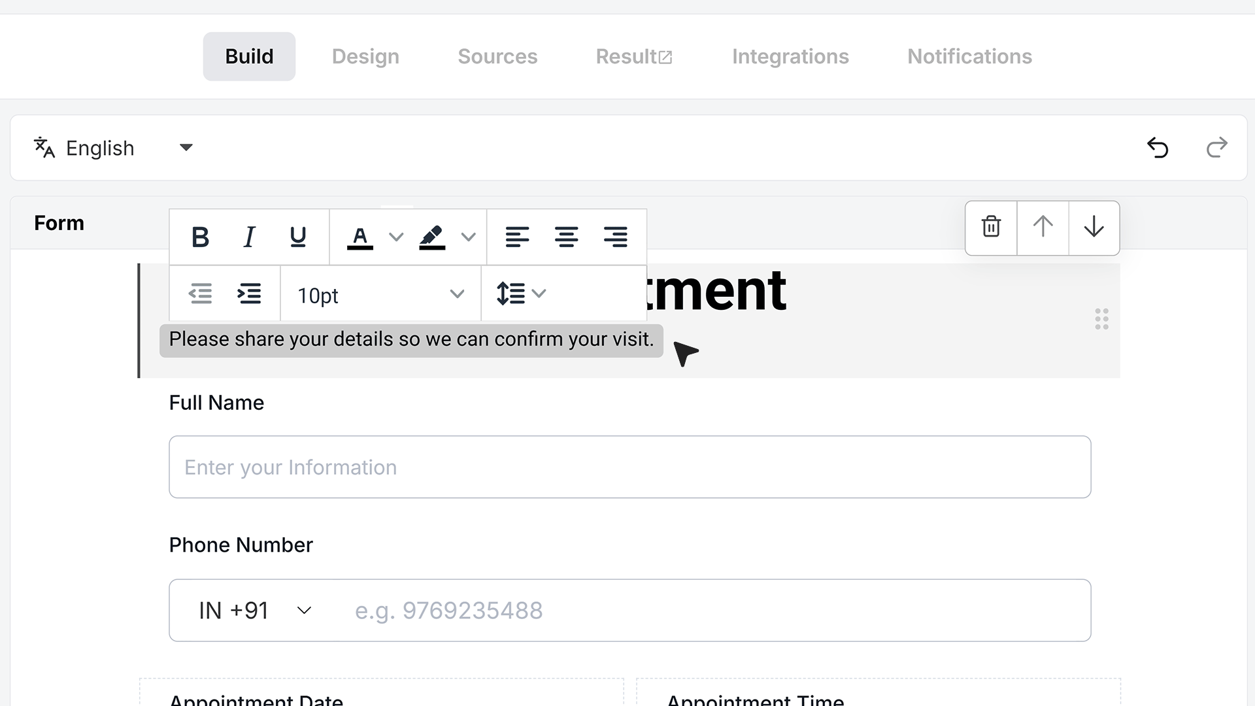Click the Full Name input field
1255x706 pixels.
click(630, 467)
